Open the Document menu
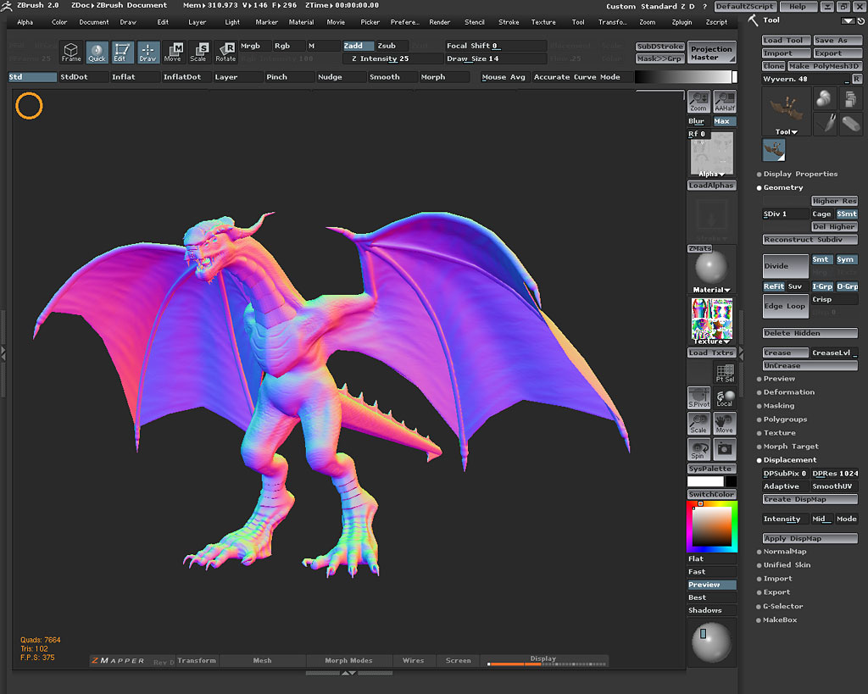The image size is (868, 694). (93, 22)
